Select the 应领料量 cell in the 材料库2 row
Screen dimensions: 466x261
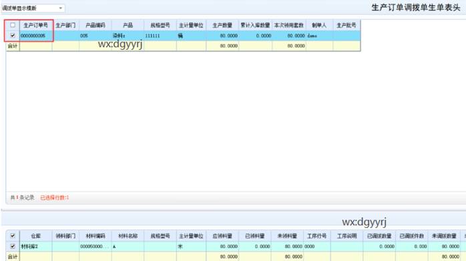click(222, 246)
